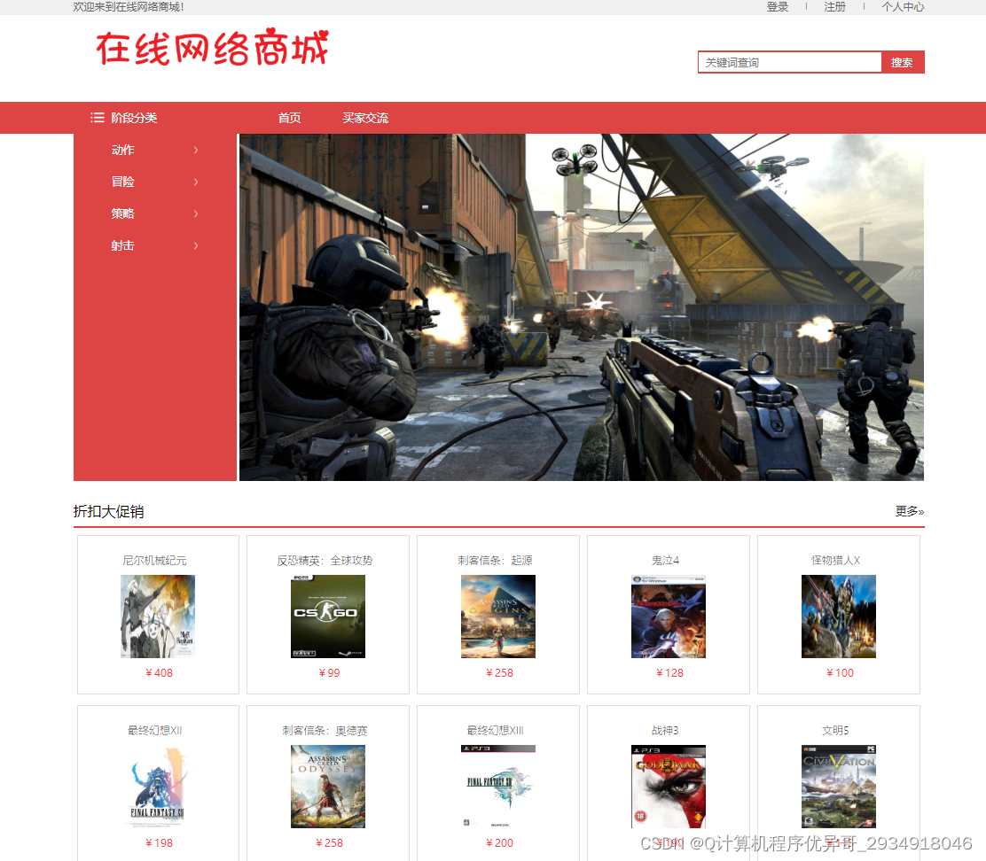
Task: Open the Civilization 文明5 cover thumbnail
Action: coord(839,787)
